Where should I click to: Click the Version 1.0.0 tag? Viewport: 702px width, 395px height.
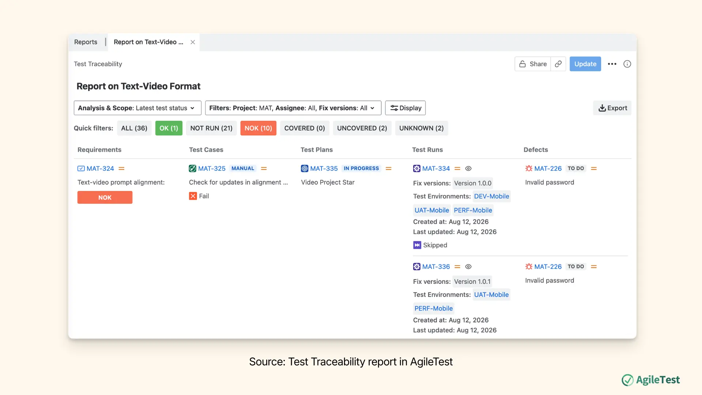473,183
